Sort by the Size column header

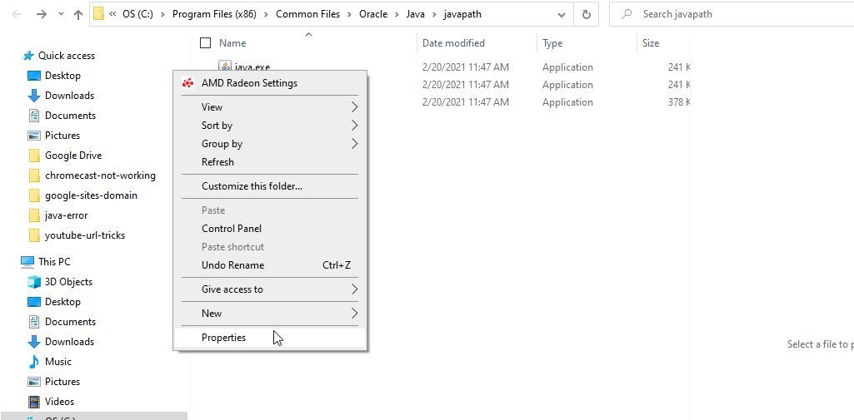coord(651,43)
